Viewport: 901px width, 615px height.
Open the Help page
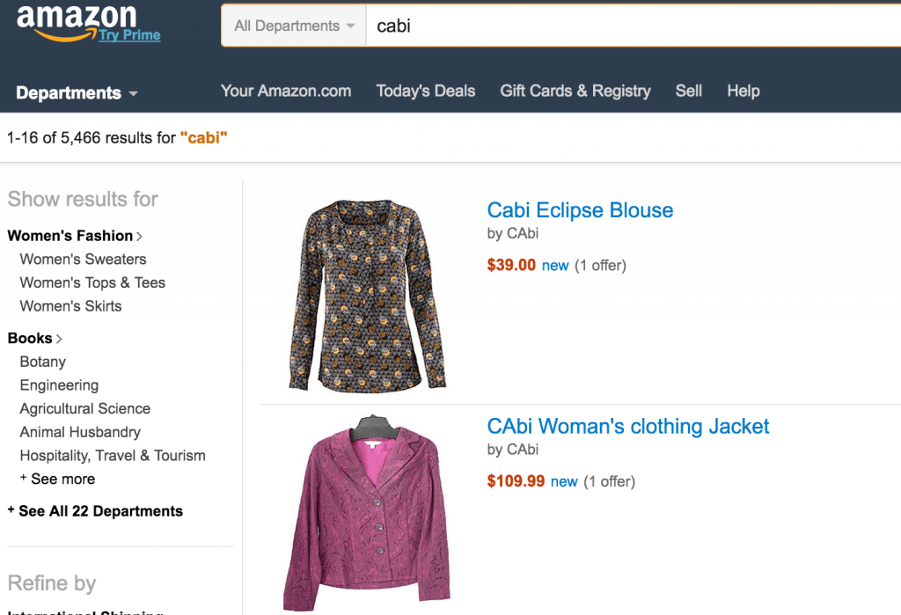(743, 91)
